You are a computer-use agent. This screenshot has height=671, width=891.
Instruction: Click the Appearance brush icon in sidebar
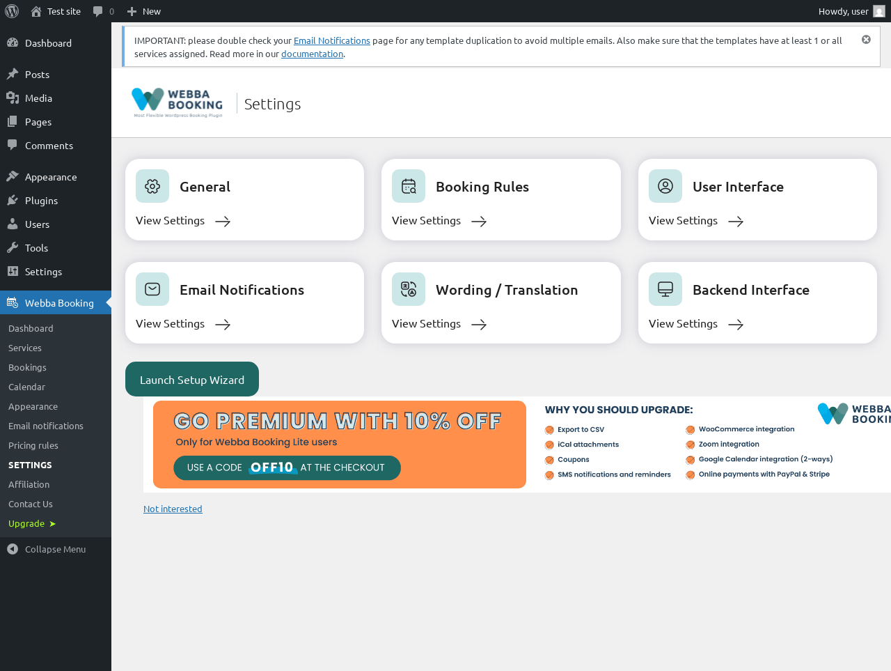point(13,176)
